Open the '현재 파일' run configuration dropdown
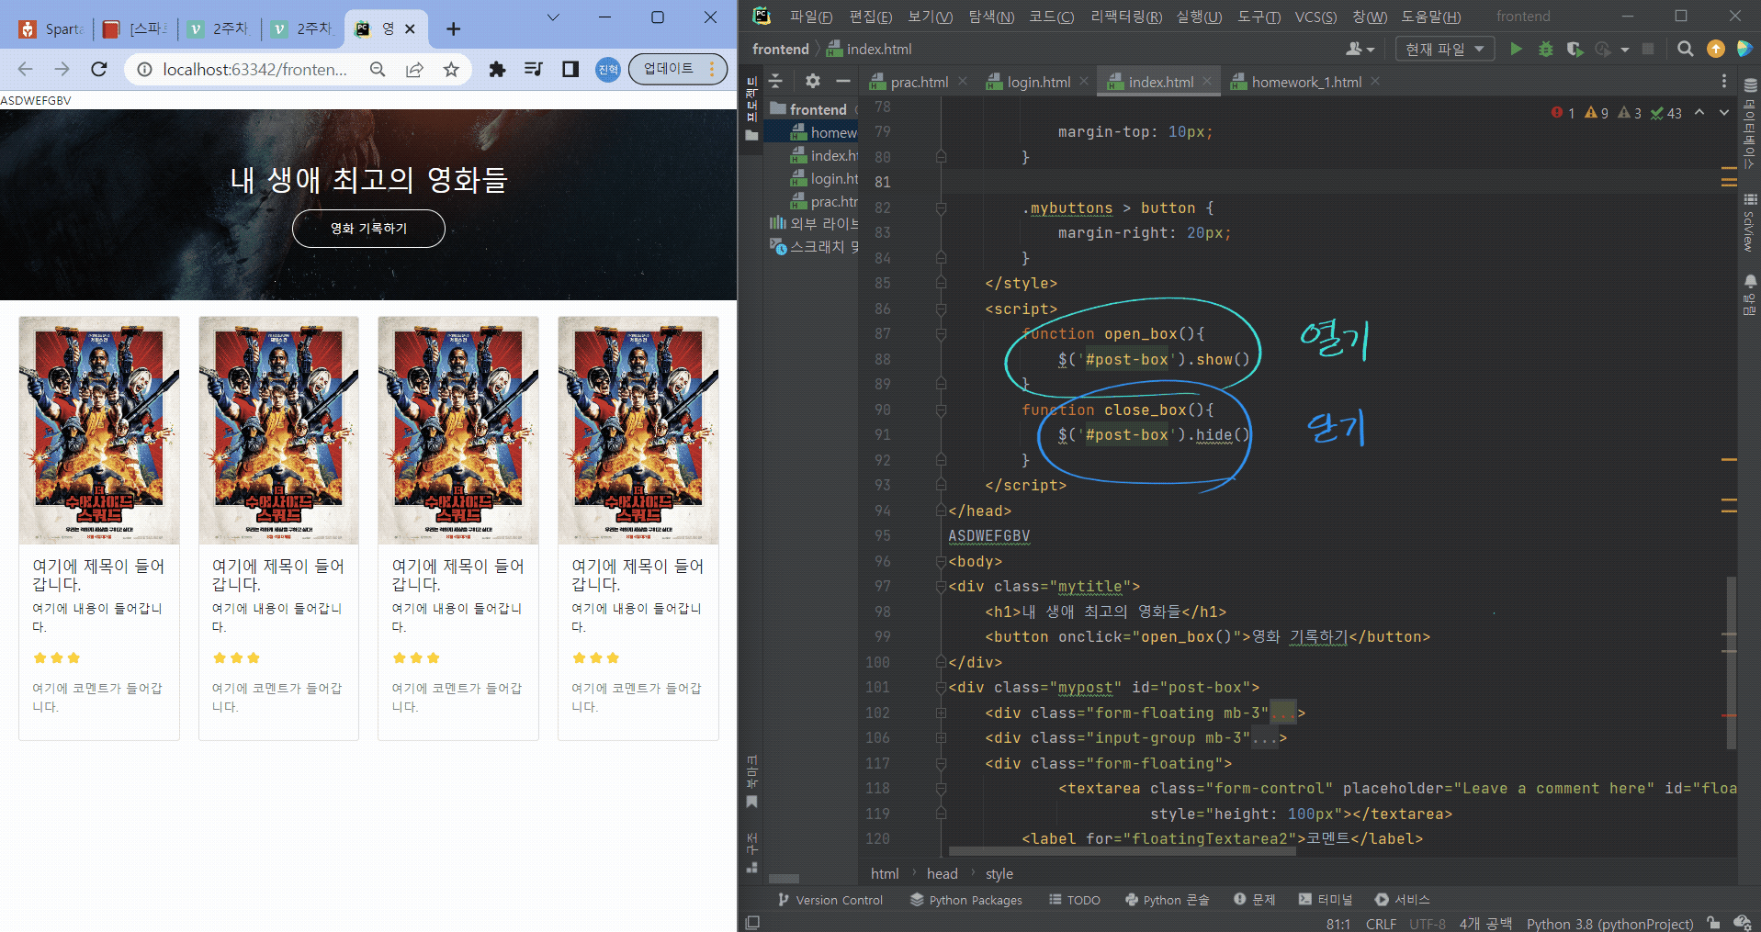The image size is (1761, 932). (x=1444, y=49)
